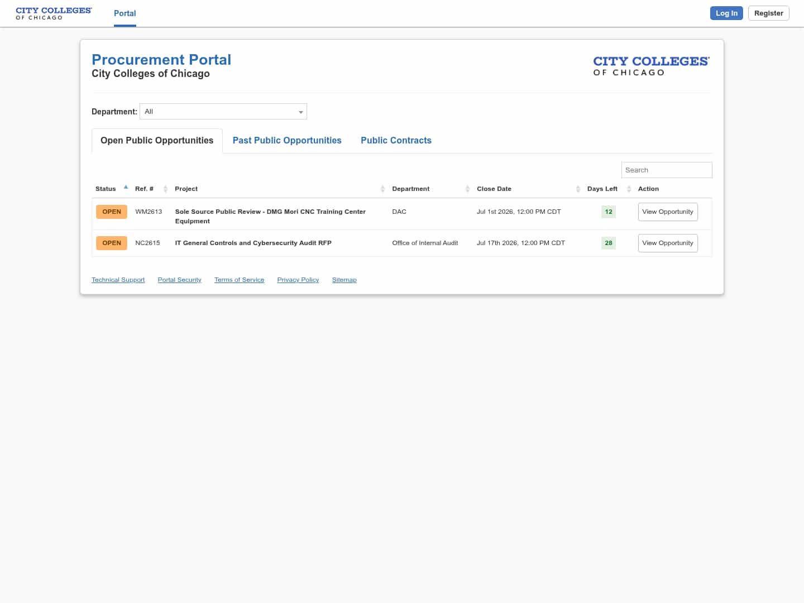Click the Action column header

coord(648,189)
